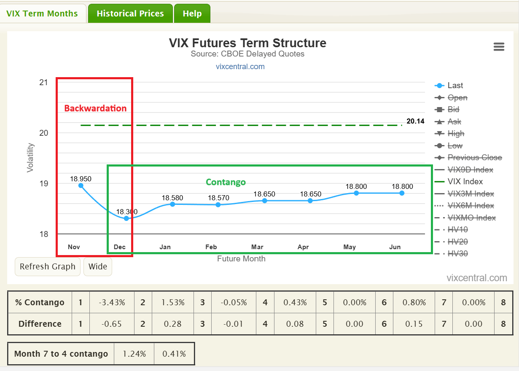Open the Help tab

coord(192,13)
